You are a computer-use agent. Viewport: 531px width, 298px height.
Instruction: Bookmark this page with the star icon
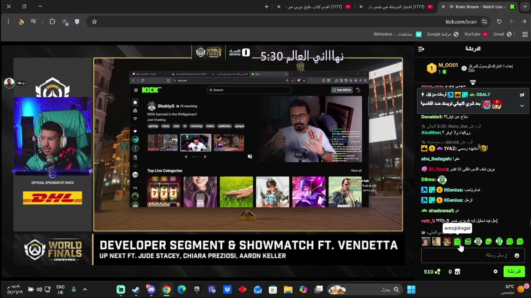[x=94, y=22]
